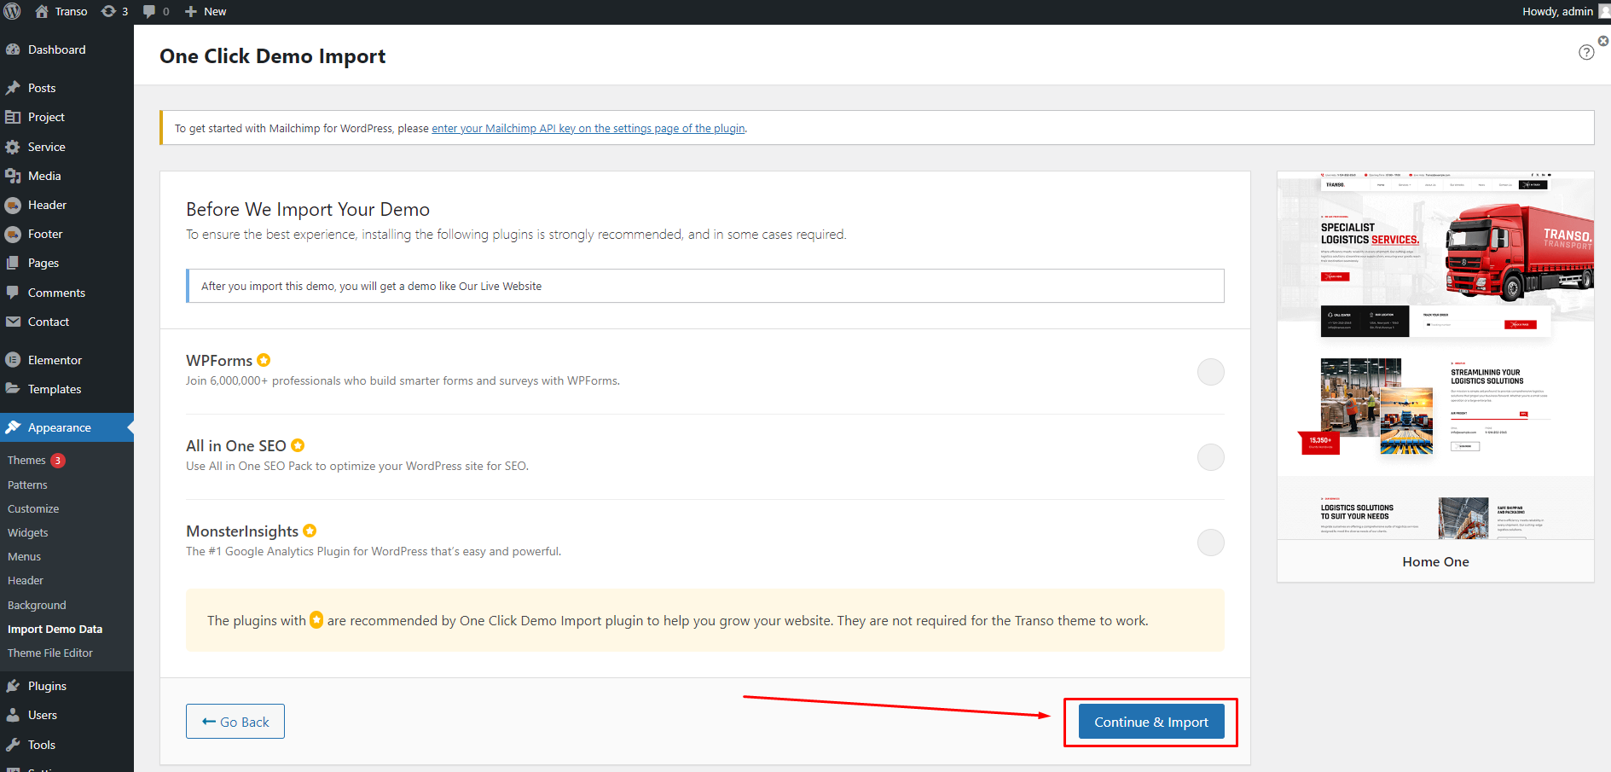Open the Patterns submenu item

tap(27, 485)
